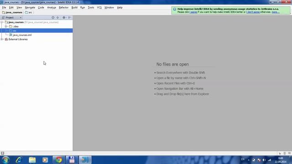Expand the .idea folder
Viewport: 292px width, 164px height.
6,26
